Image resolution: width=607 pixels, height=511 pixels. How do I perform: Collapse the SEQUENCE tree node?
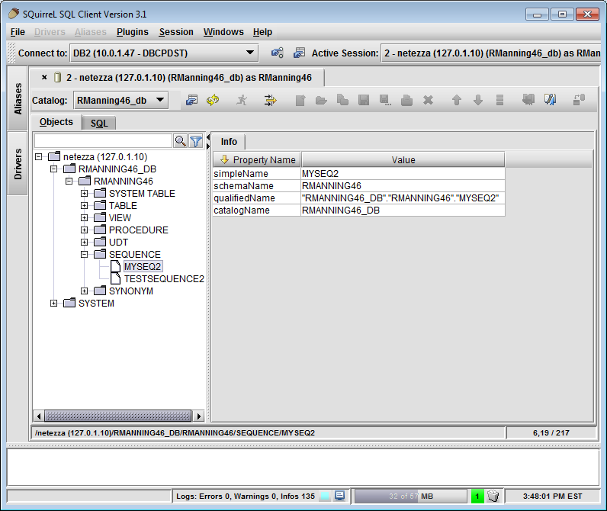point(85,255)
